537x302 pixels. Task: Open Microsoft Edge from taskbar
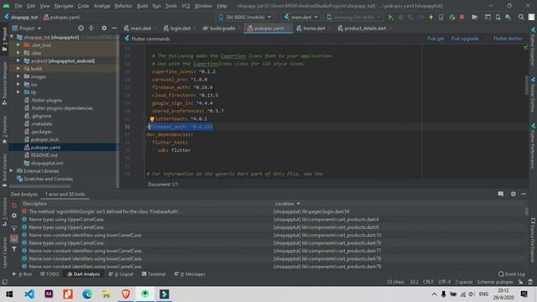(x=87, y=294)
